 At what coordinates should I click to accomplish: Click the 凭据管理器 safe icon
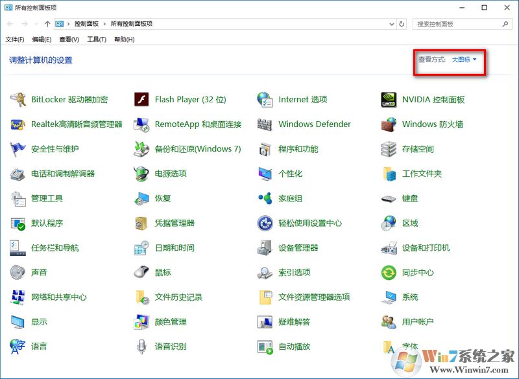click(x=141, y=224)
